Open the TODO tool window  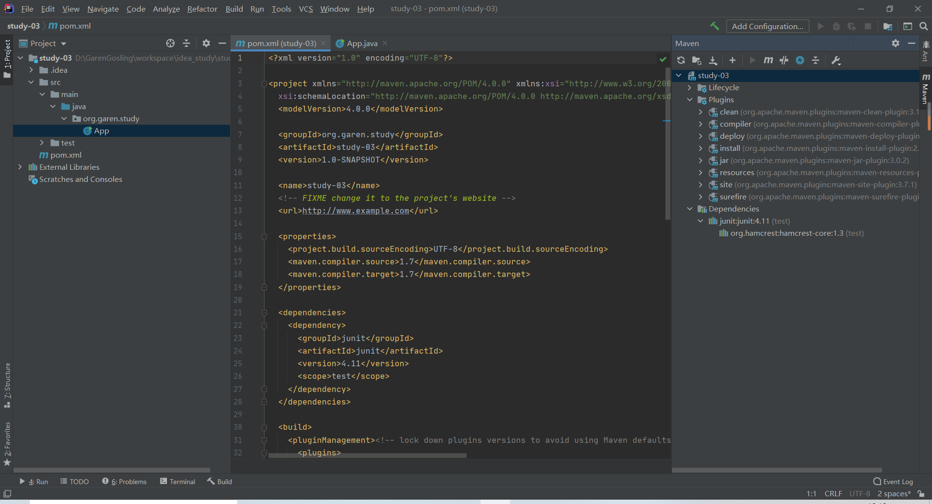pyautogui.click(x=74, y=482)
